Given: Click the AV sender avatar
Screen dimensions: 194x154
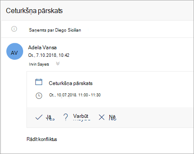Looking at the screenshot, I should 15,51.
